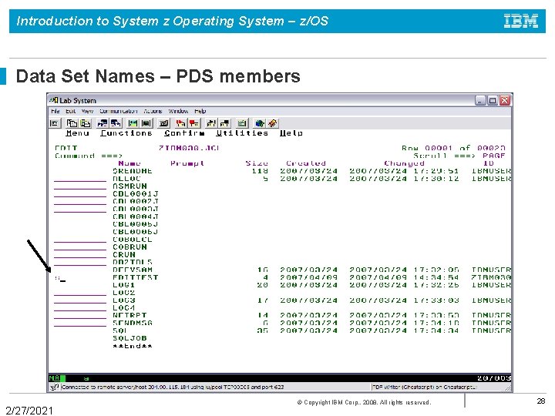Click member name CBL0006J
The image size is (555, 416).
[135, 232]
